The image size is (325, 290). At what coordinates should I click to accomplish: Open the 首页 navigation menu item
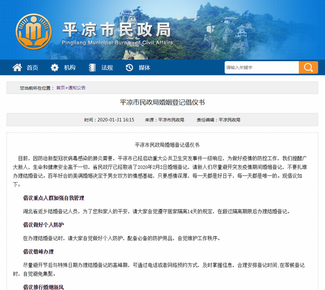(32, 67)
